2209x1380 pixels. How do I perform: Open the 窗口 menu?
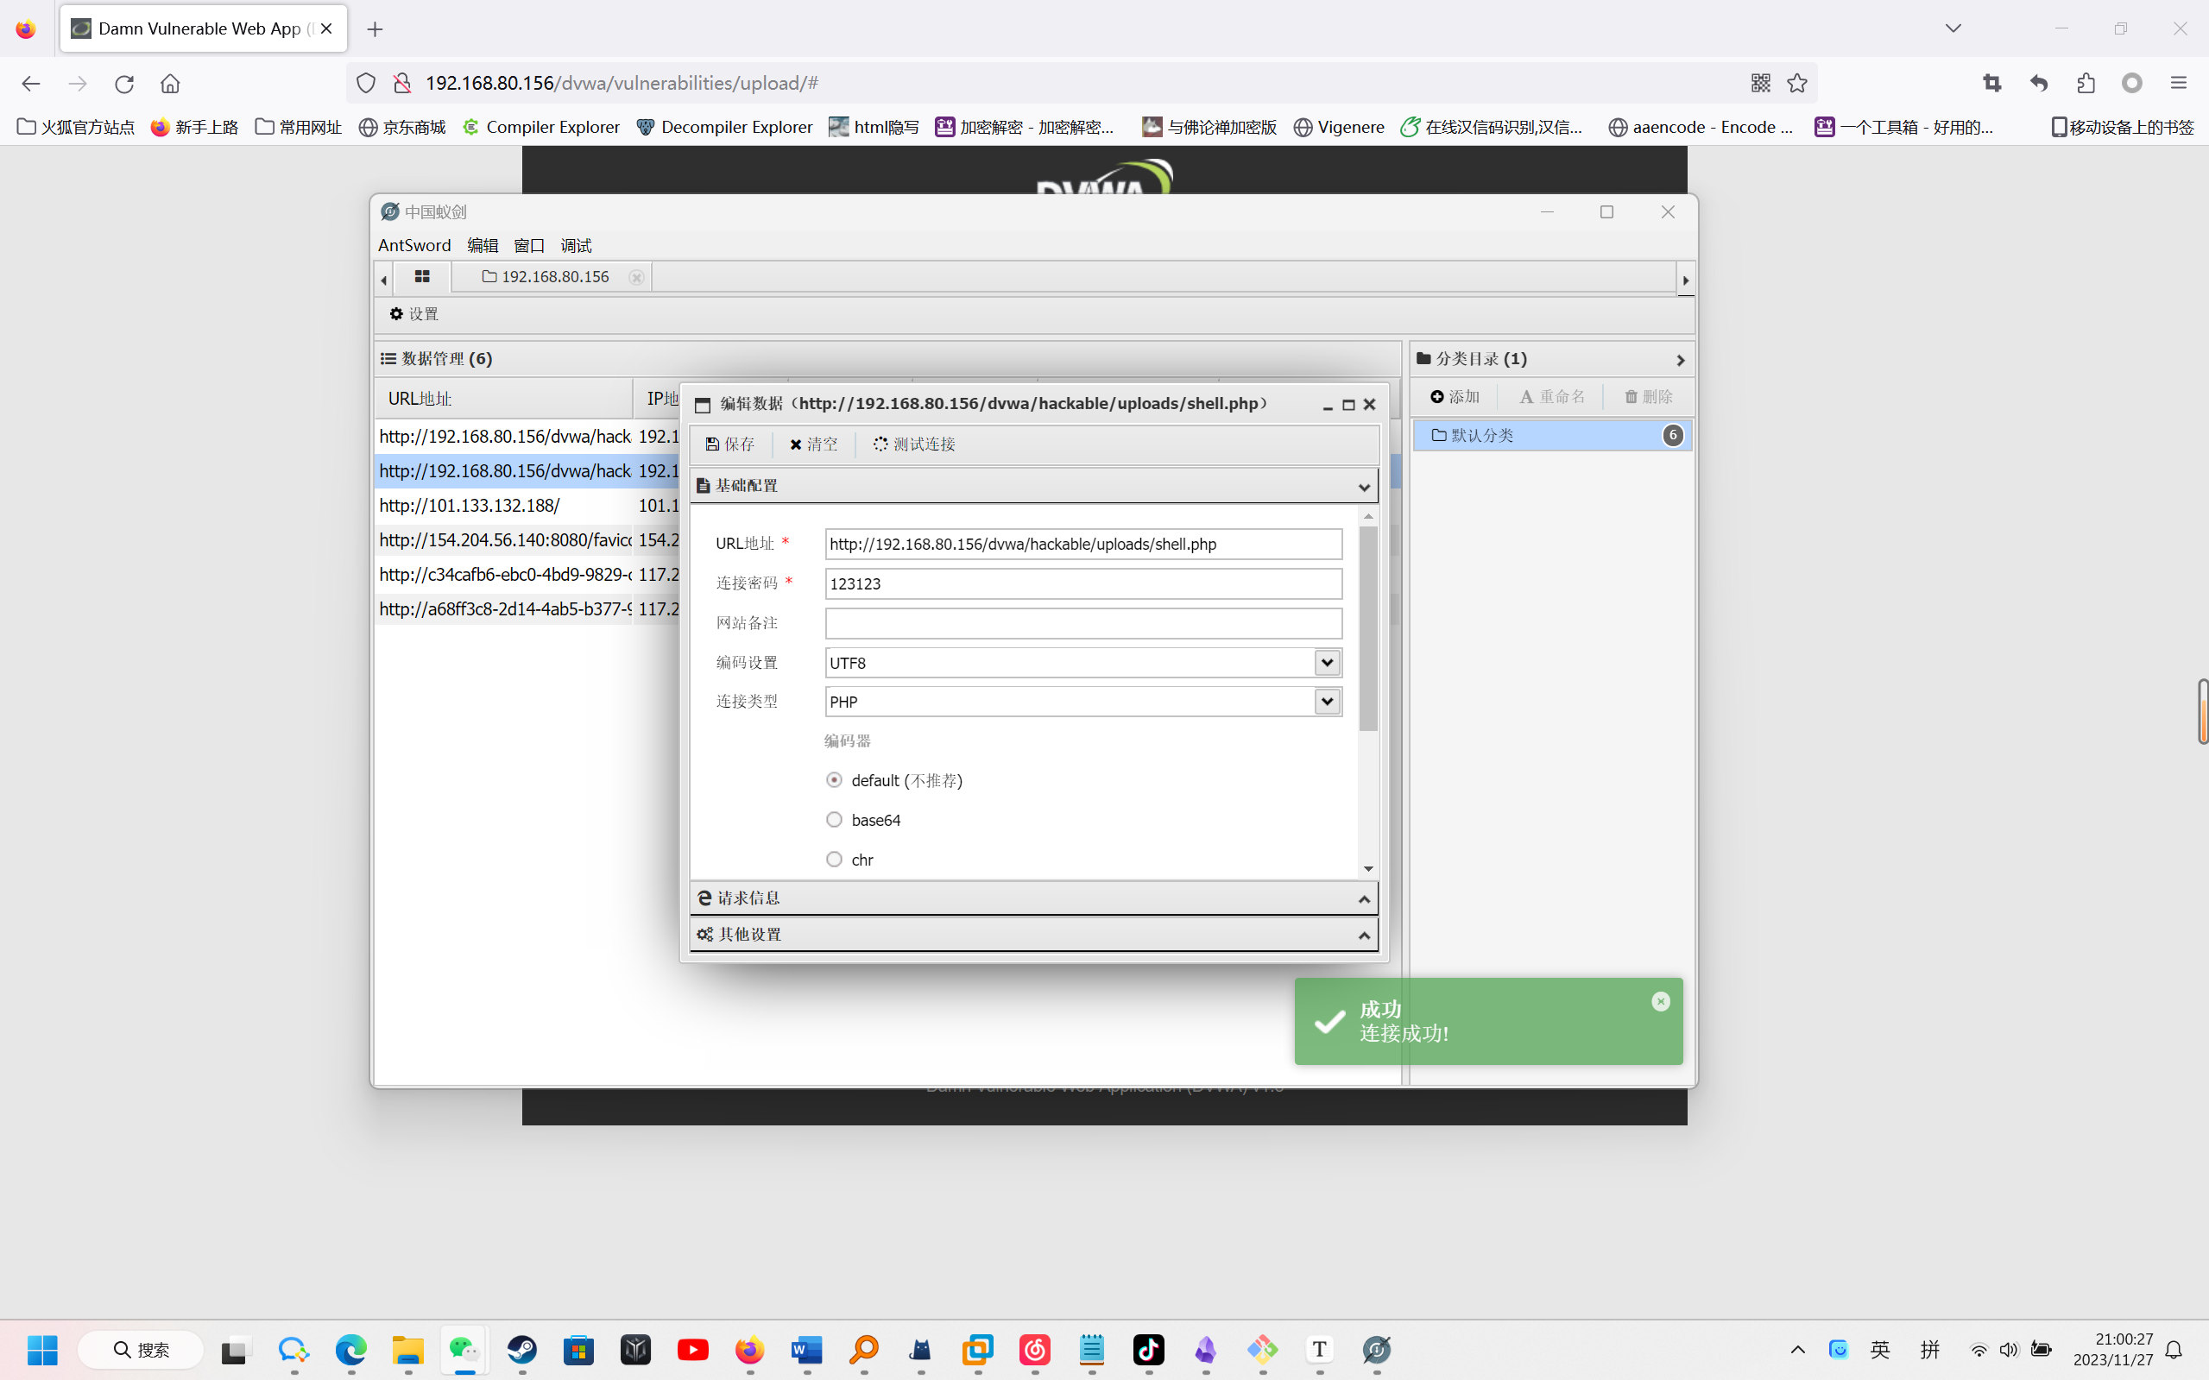(528, 244)
